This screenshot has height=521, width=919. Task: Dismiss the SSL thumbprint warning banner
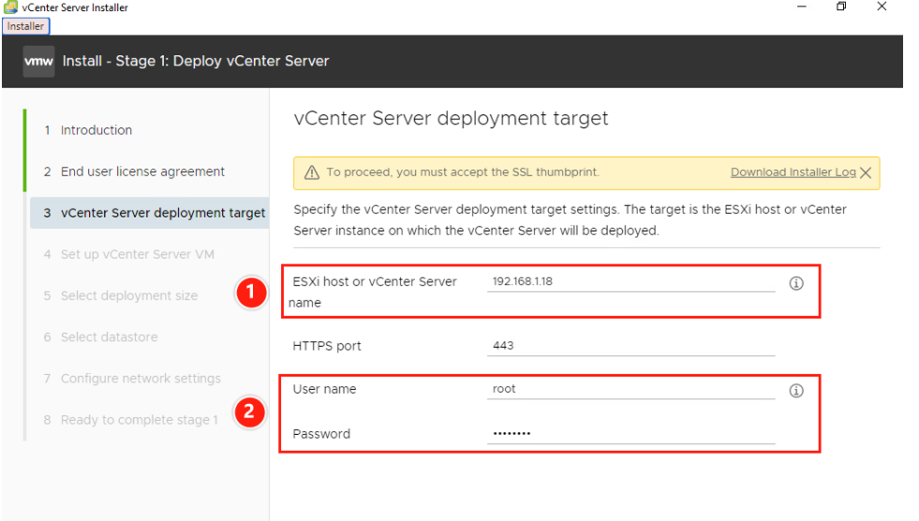tap(866, 172)
